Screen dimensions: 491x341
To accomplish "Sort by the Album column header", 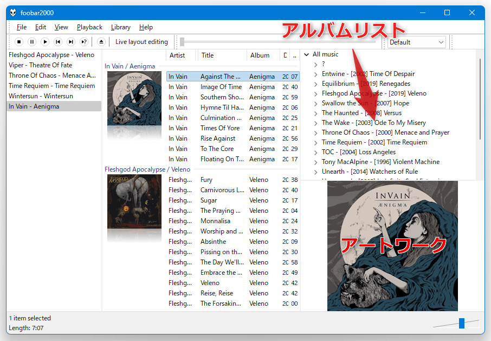I will 263,55.
